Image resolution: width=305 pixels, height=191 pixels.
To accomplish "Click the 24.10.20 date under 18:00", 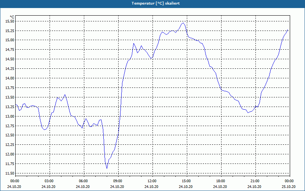I will pos(220,186).
